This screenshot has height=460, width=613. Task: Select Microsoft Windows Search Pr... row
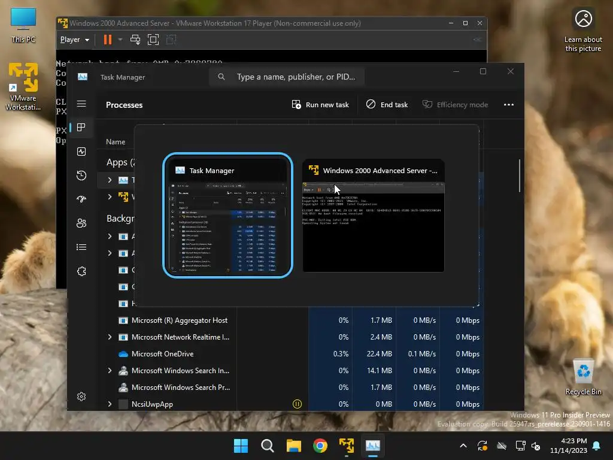(290, 388)
